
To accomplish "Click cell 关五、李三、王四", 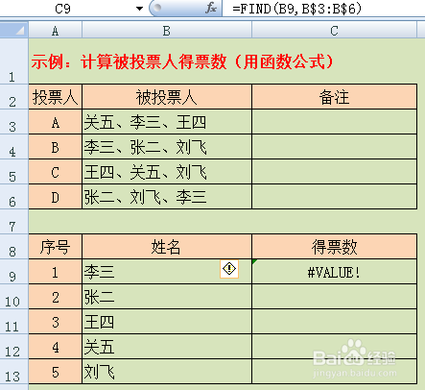I will click(167, 122).
